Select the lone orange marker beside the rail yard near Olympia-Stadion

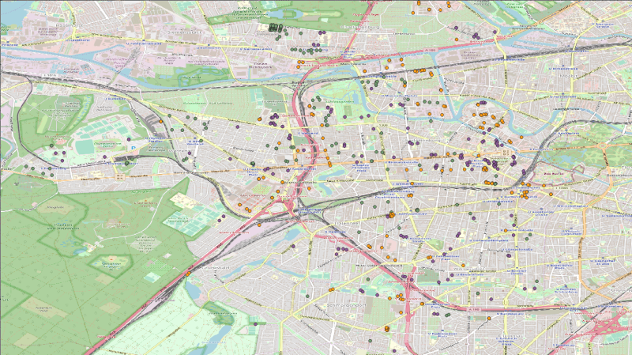click(x=161, y=121)
